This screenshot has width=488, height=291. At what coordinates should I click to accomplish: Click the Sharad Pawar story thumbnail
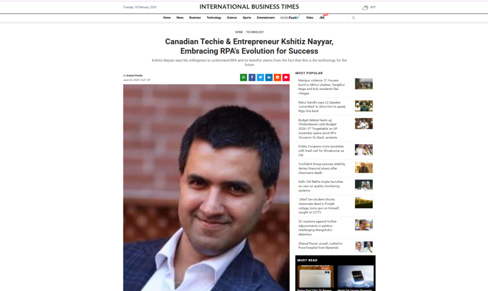364,247
